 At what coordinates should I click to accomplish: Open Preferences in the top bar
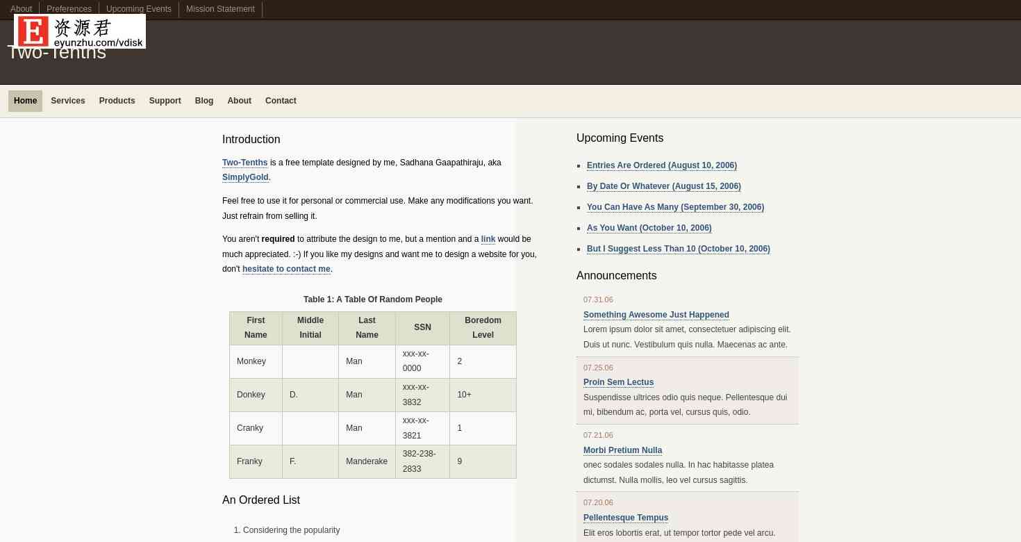(69, 9)
